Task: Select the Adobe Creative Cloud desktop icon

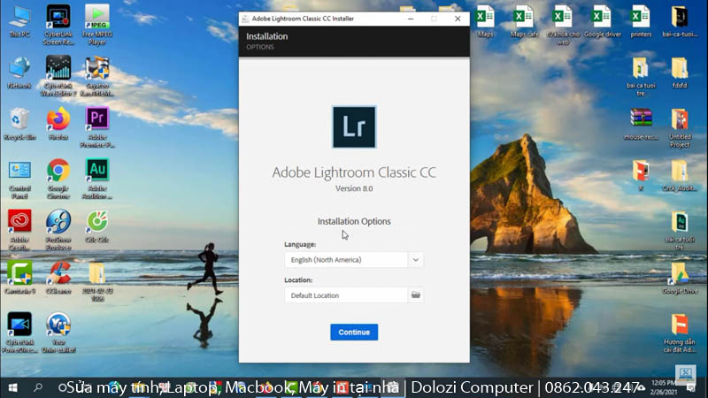Action: (x=19, y=221)
